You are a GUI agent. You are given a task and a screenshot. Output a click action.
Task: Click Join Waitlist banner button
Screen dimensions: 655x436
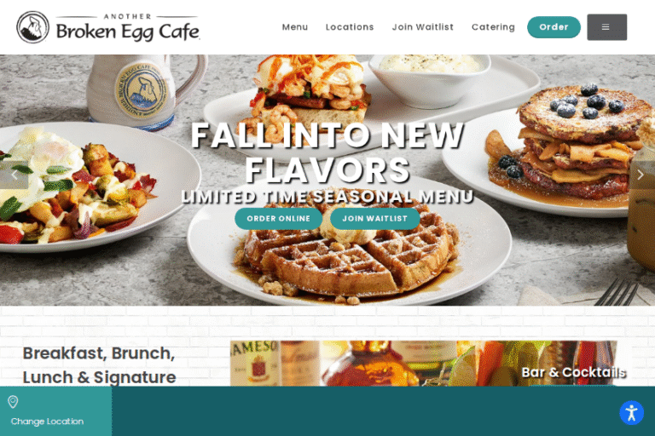click(x=374, y=219)
